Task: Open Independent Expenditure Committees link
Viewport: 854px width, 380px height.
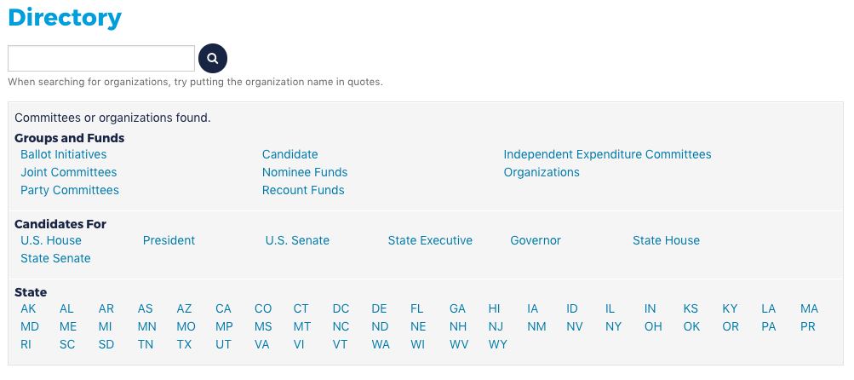Action: pyautogui.click(x=607, y=154)
